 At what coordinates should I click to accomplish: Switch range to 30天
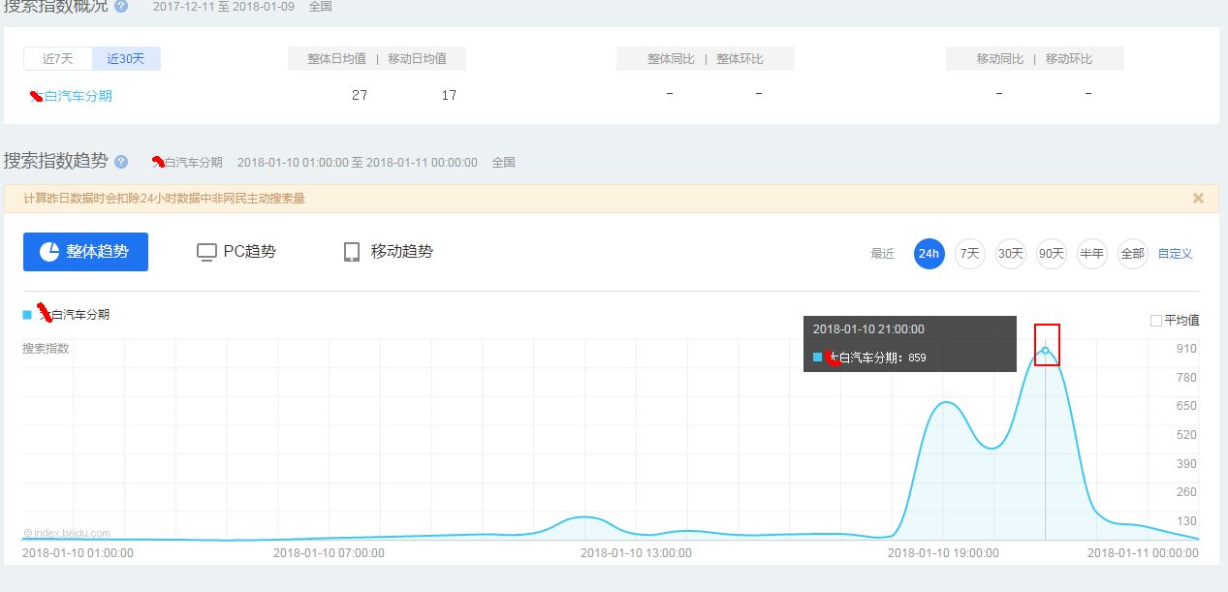1010,254
